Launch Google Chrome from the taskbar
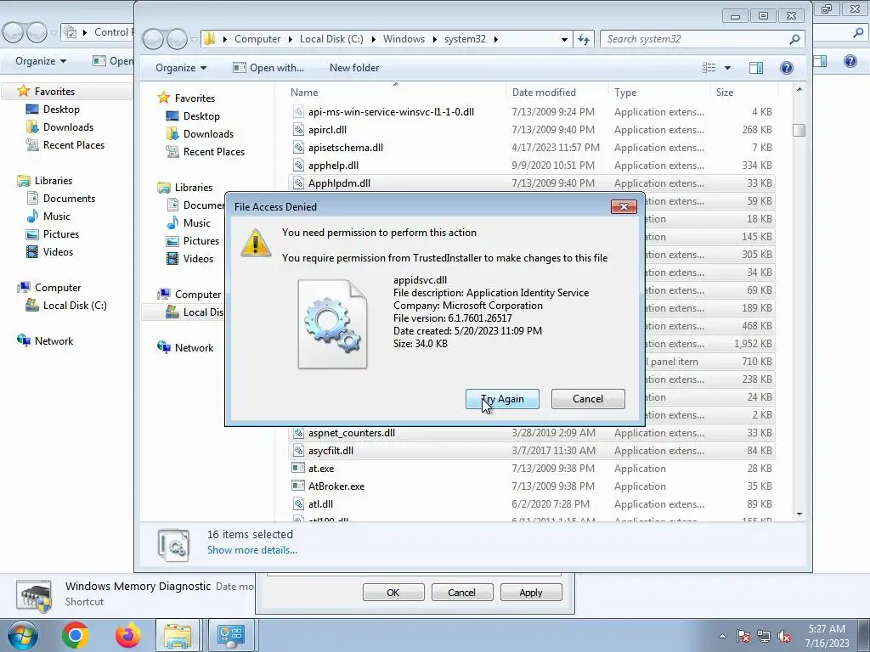Viewport: 870px width, 652px height. [x=76, y=635]
